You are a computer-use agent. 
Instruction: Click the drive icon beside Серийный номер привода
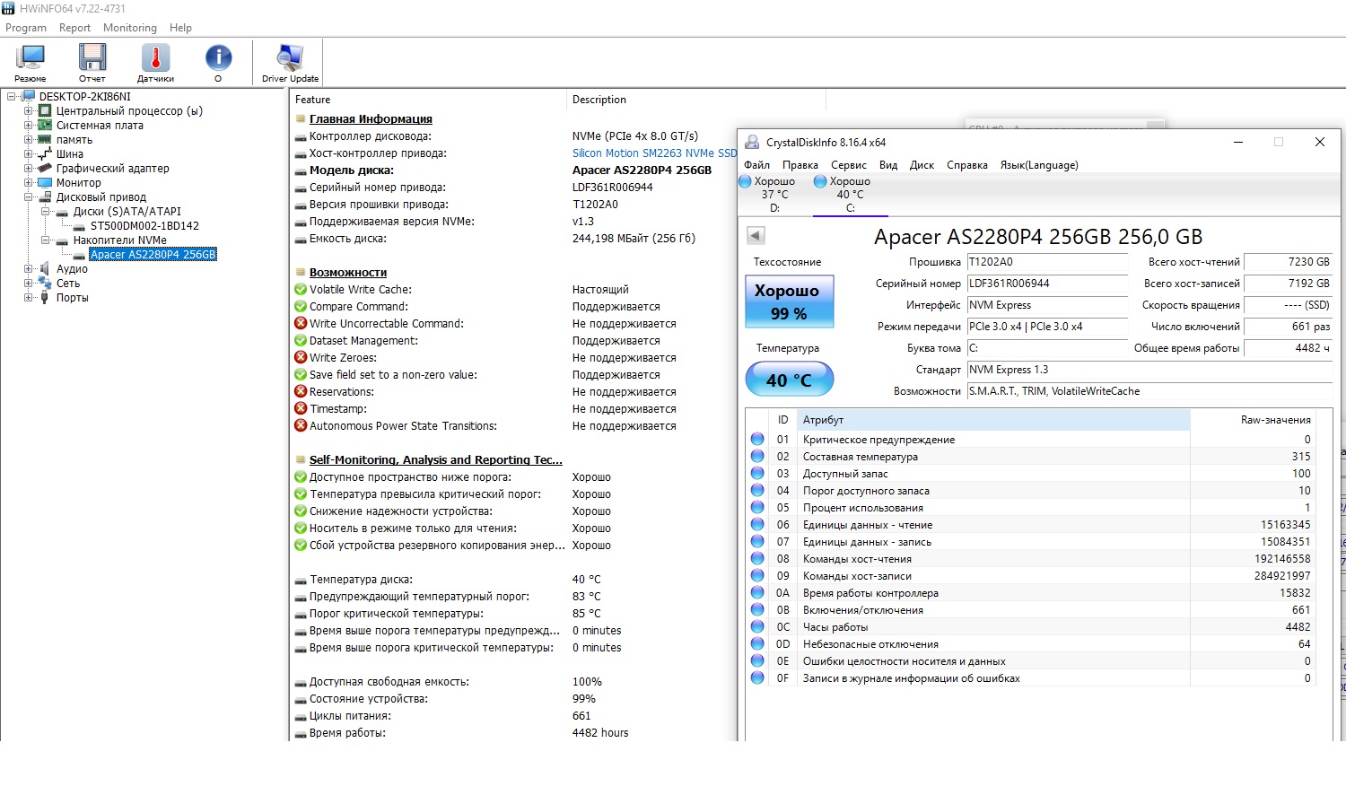click(x=301, y=188)
